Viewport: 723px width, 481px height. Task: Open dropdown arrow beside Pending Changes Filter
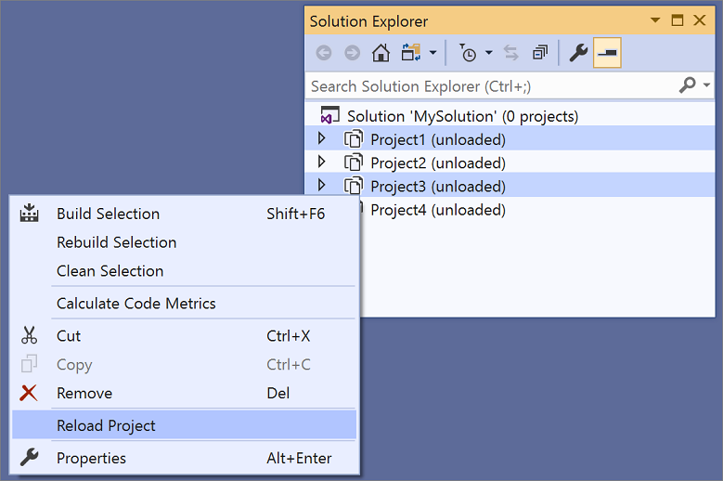point(489,53)
